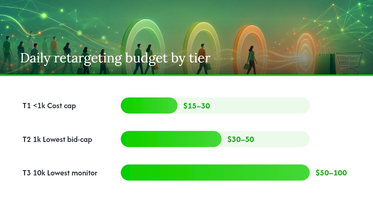Image resolution: width=373 pixels, height=209 pixels.
Task: Select the T1 <1k Cost cap label
Action: click(49, 106)
